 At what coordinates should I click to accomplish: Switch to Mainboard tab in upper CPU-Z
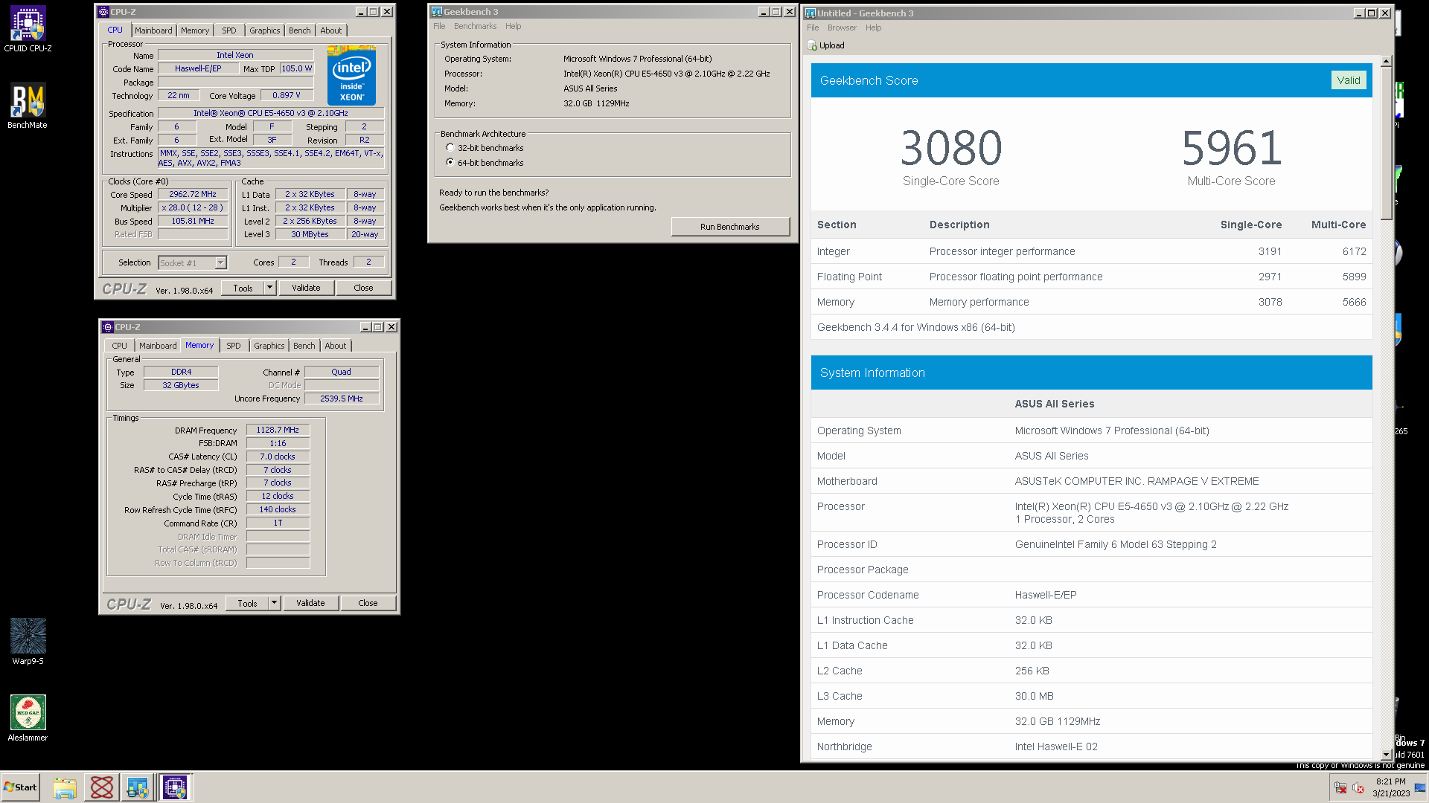pyautogui.click(x=153, y=30)
